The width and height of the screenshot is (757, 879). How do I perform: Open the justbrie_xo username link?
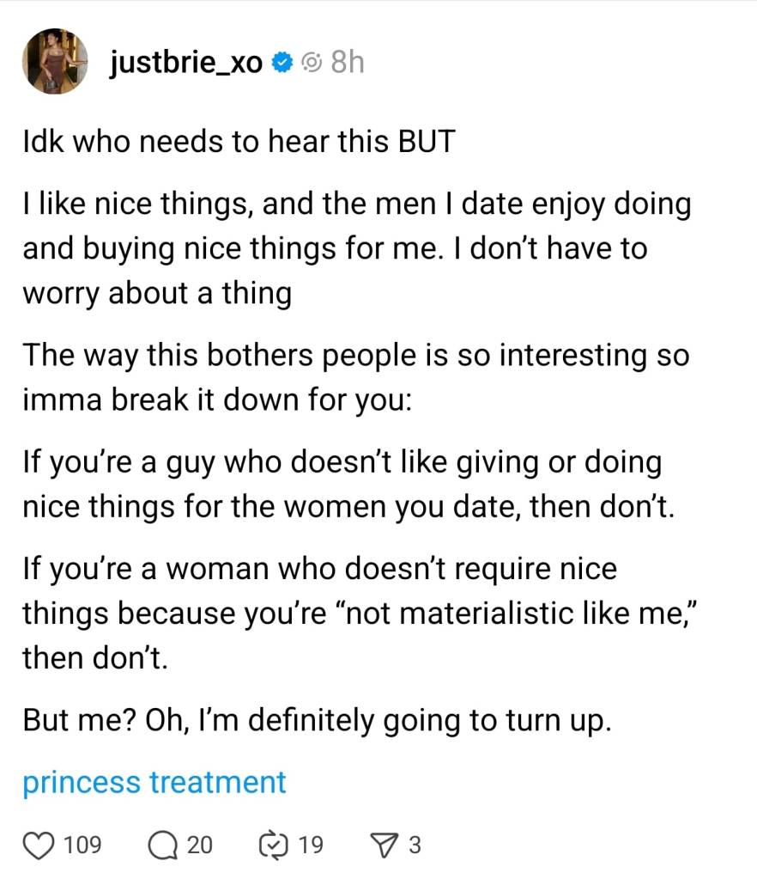(186, 62)
